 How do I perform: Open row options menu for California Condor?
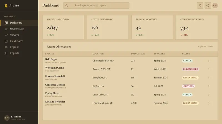(209, 86)
